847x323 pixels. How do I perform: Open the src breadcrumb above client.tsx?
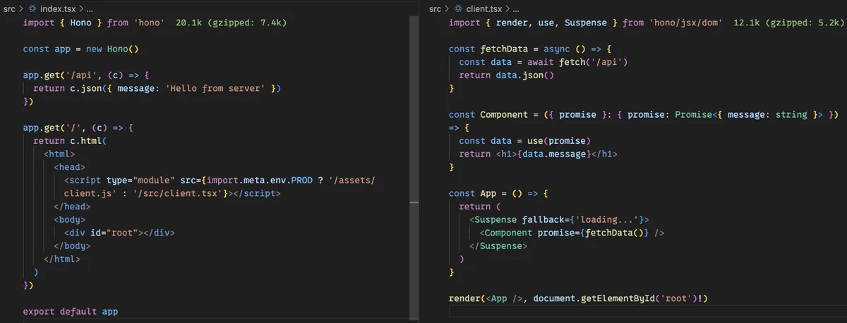click(x=435, y=8)
